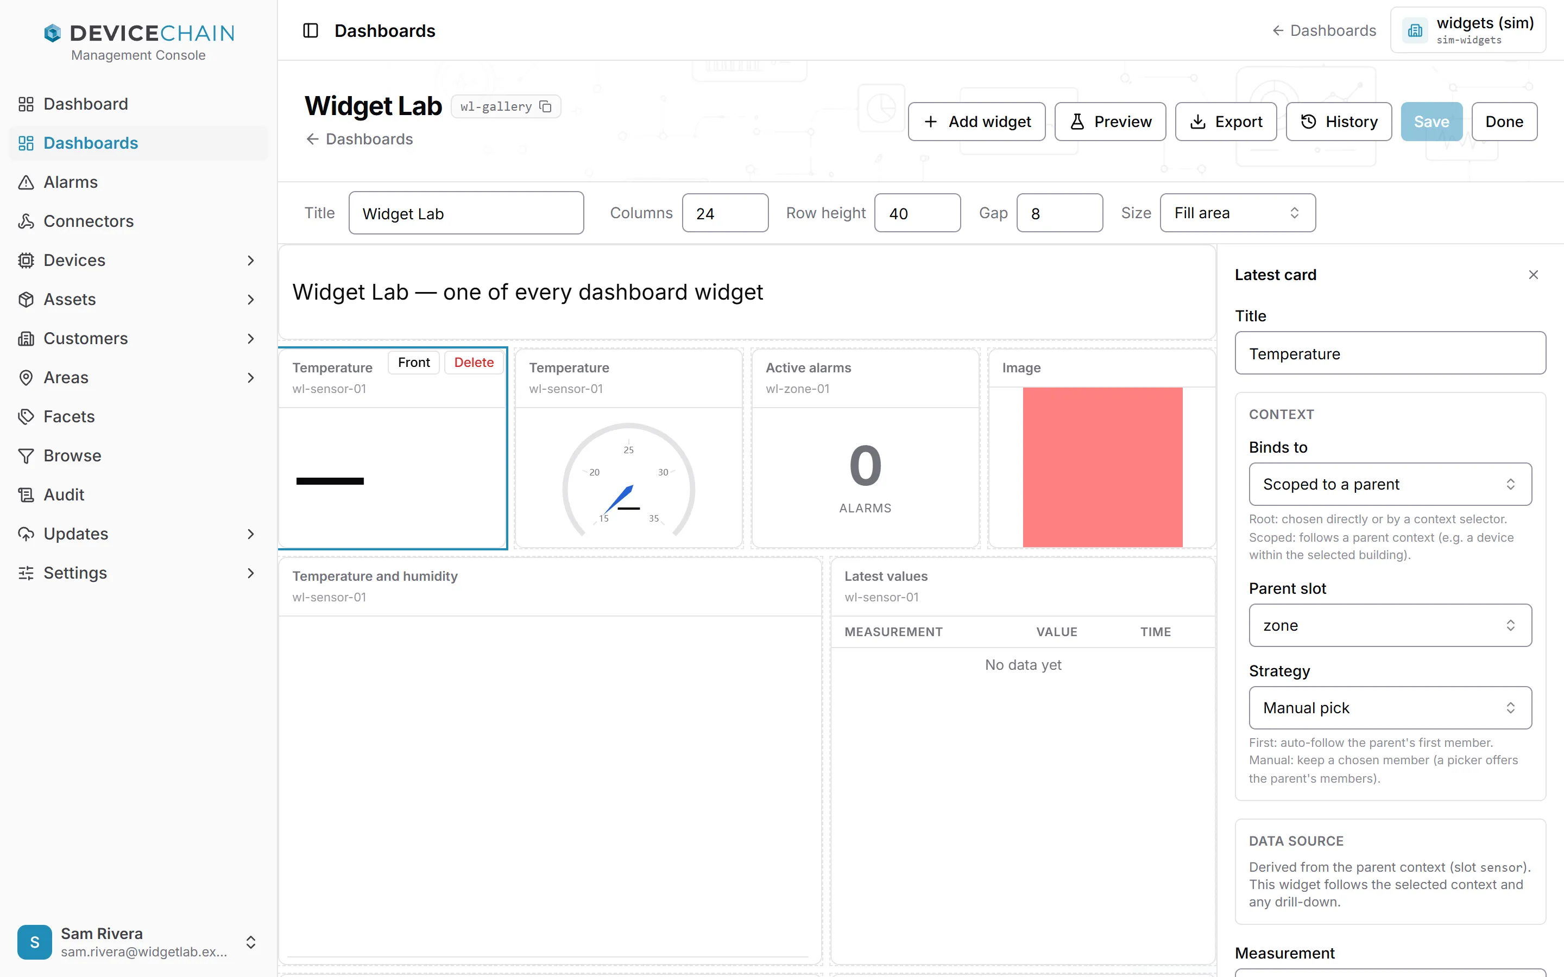Viewport: 1564px width, 977px height.
Task: Focus the Gap input field
Action: (1060, 213)
